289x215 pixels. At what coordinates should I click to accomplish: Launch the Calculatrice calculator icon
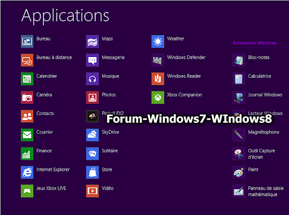pos(239,78)
